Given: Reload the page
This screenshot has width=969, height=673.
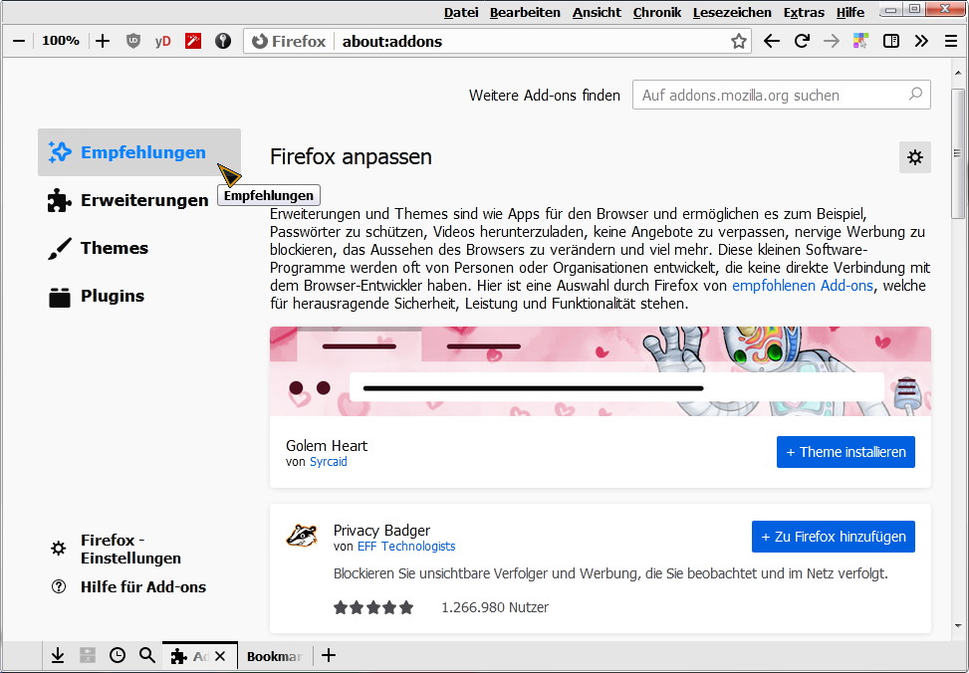Looking at the screenshot, I should click(x=802, y=42).
